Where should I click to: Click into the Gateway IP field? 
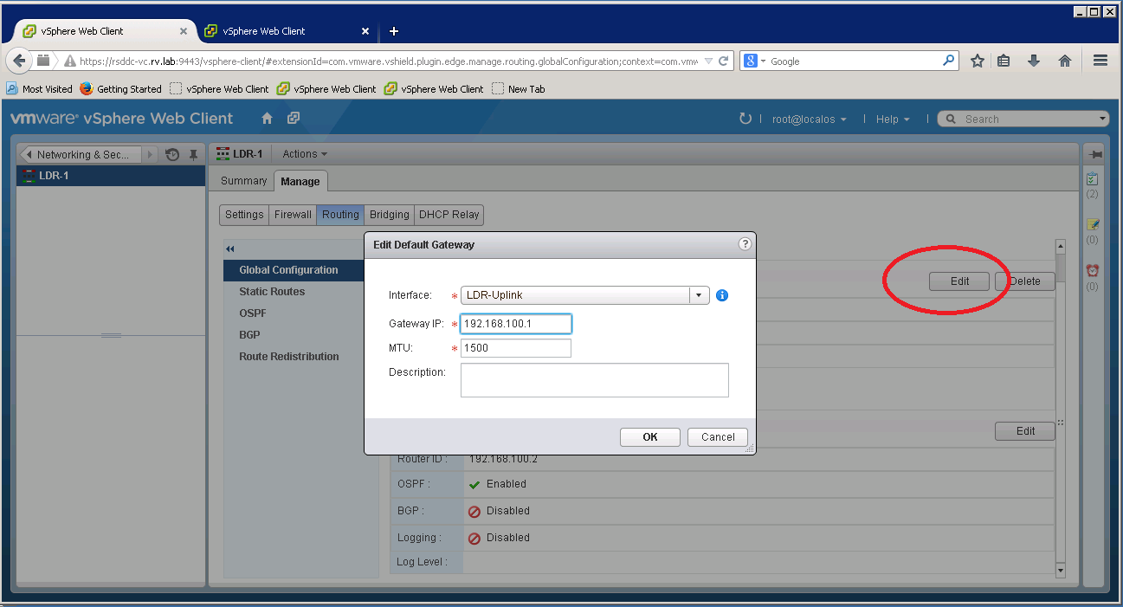(516, 324)
